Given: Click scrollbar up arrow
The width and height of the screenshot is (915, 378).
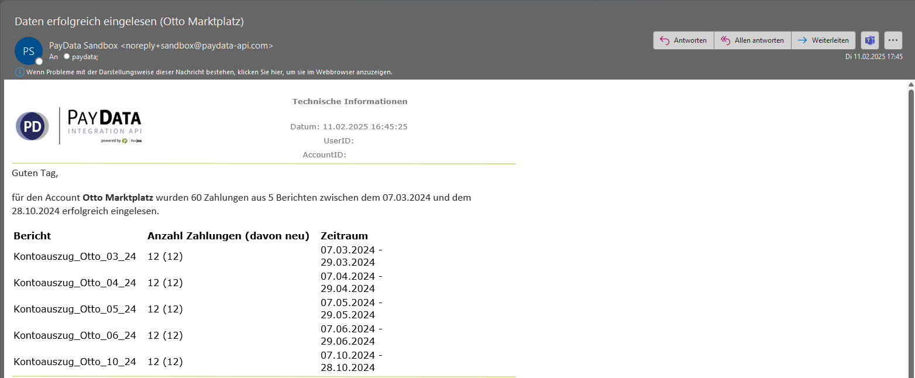Looking at the screenshot, I should [910, 84].
